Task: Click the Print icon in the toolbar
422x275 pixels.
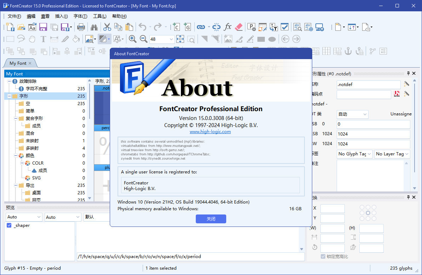Action: (x=81, y=27)
